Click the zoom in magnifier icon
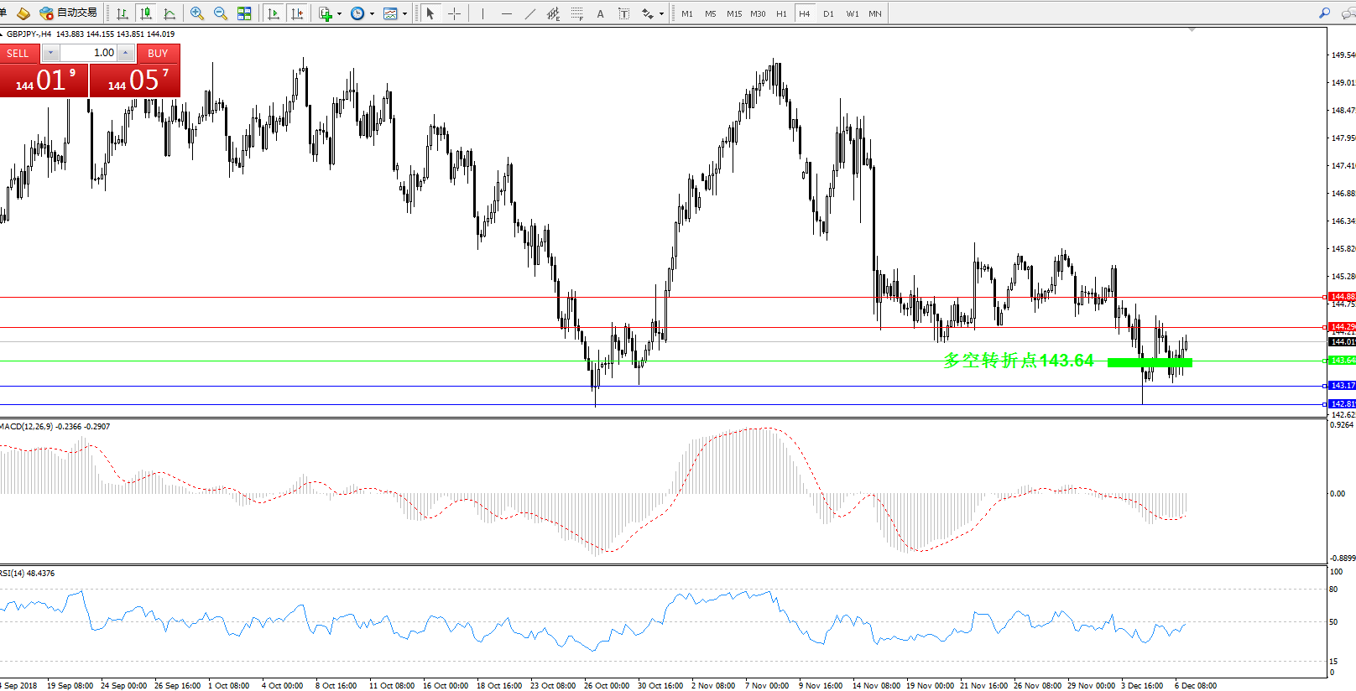 (197, 13)
